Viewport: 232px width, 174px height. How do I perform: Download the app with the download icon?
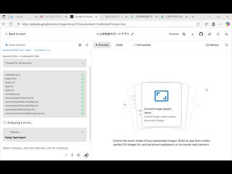coord(192,34)
